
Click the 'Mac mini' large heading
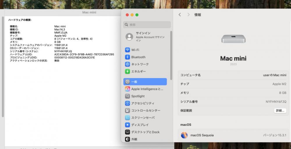point(233,58)
